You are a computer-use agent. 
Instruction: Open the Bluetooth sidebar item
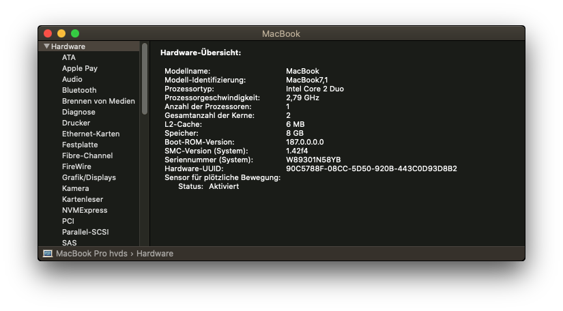point(79,90)
